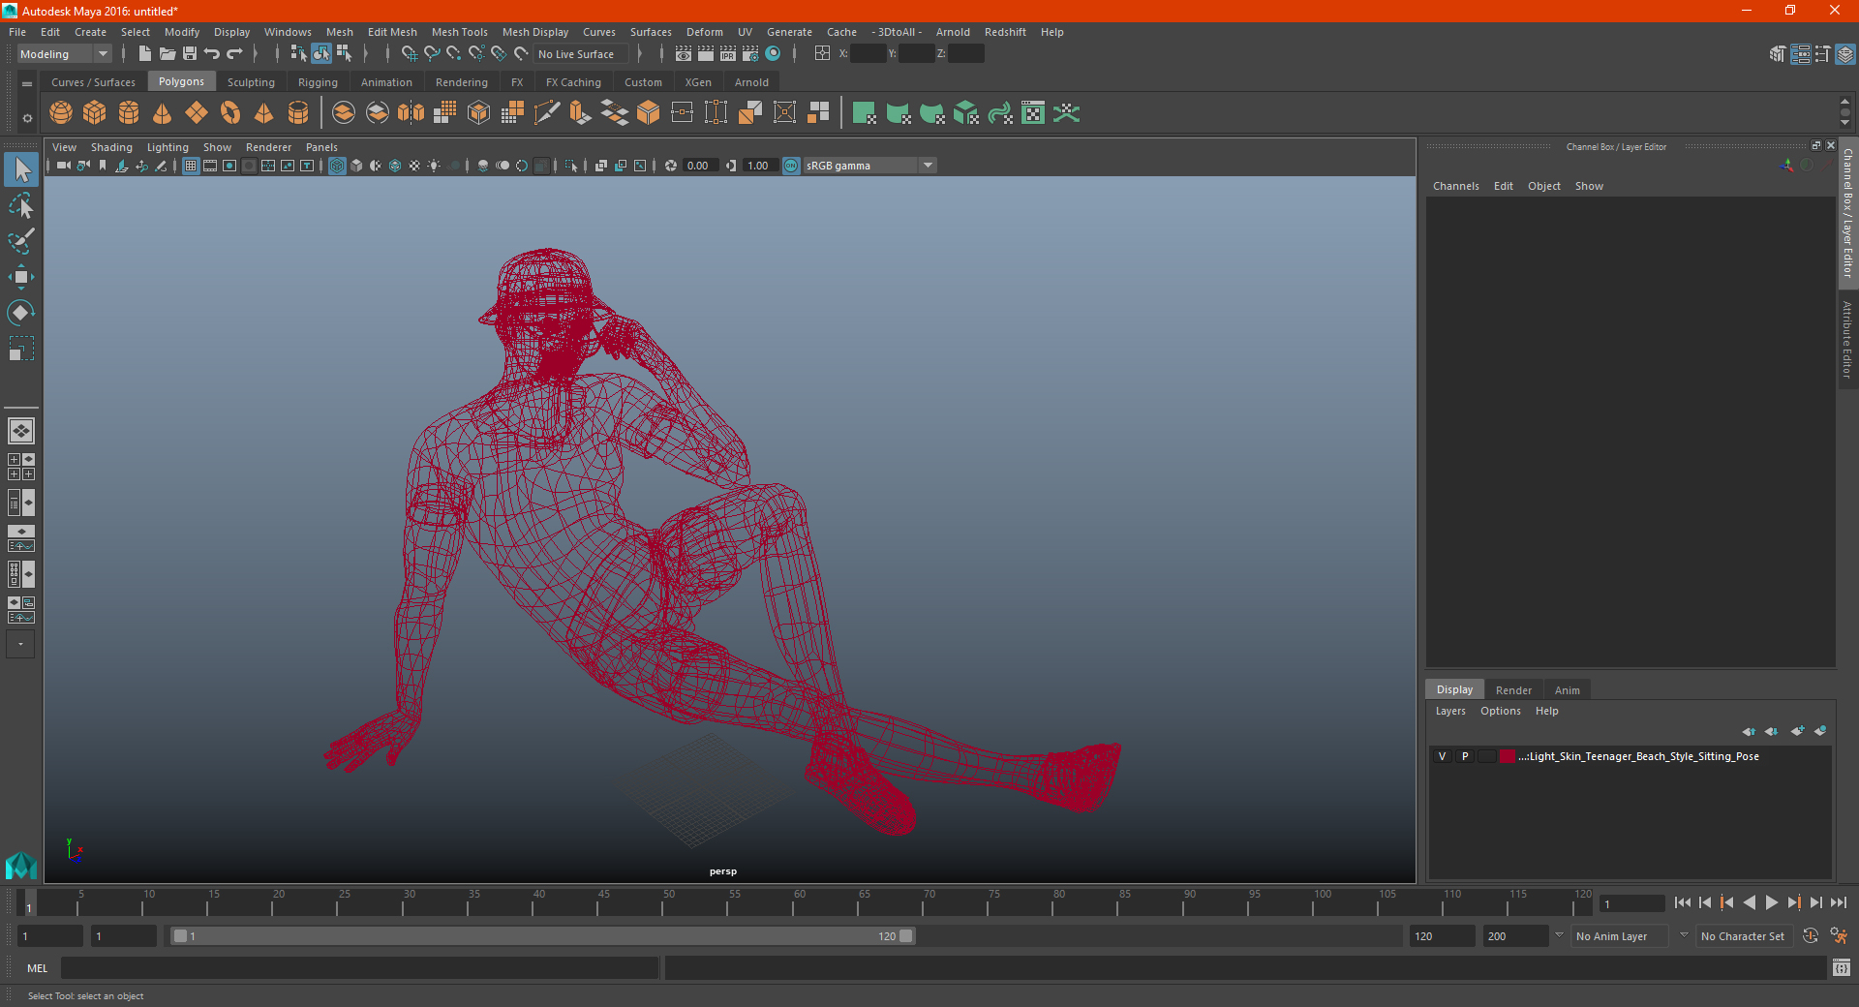Click the red layer color swatch
This screenshot has height=1007, width=1859.
pyautogui.click(x=1508, y=756)
